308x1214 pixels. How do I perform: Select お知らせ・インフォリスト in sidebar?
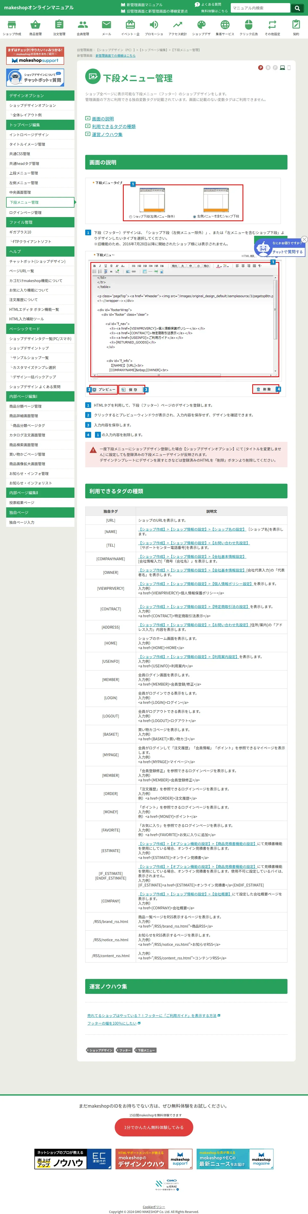40,483
